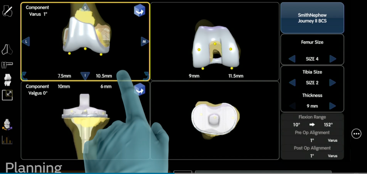This screenshot has height=174, width=367.
Task: Open the caliper measurement tool
Action: [x=7, y=65]
